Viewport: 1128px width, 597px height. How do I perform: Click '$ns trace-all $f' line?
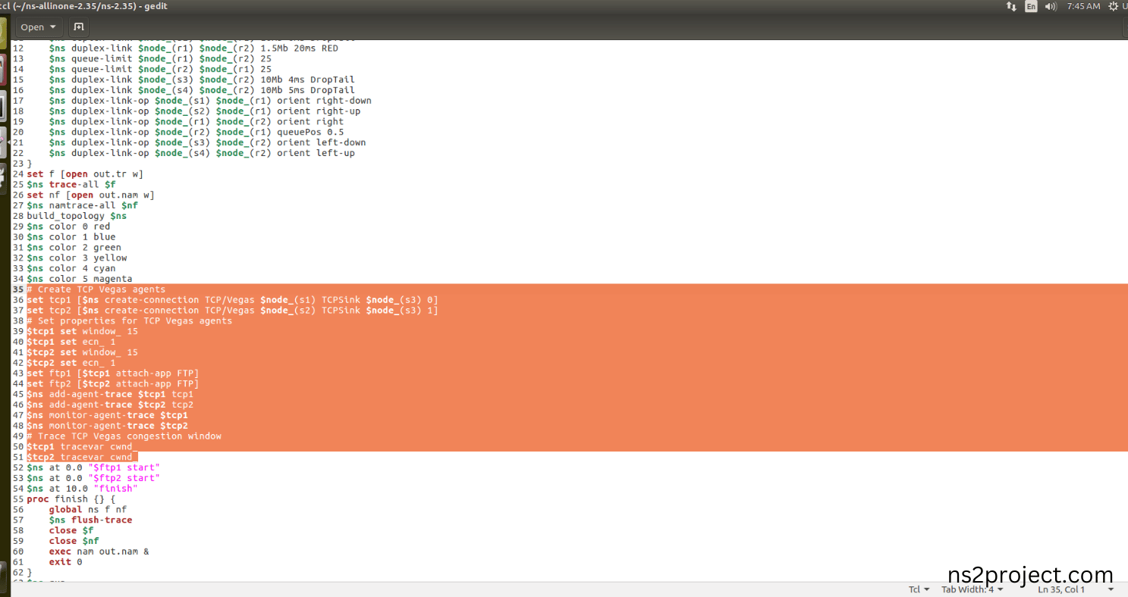pyautogui.click(x=71, y=184)
